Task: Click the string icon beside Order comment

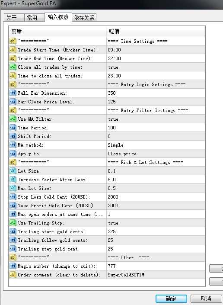Action: click(13, 275)
